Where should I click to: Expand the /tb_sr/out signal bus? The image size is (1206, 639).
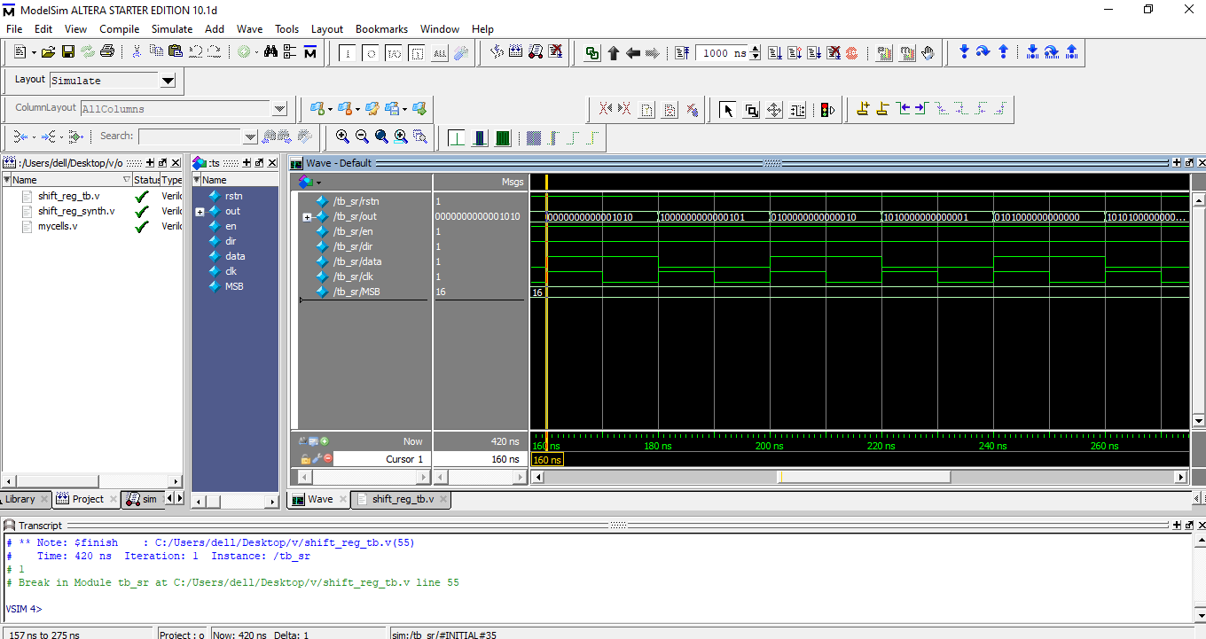click(307, 217)
